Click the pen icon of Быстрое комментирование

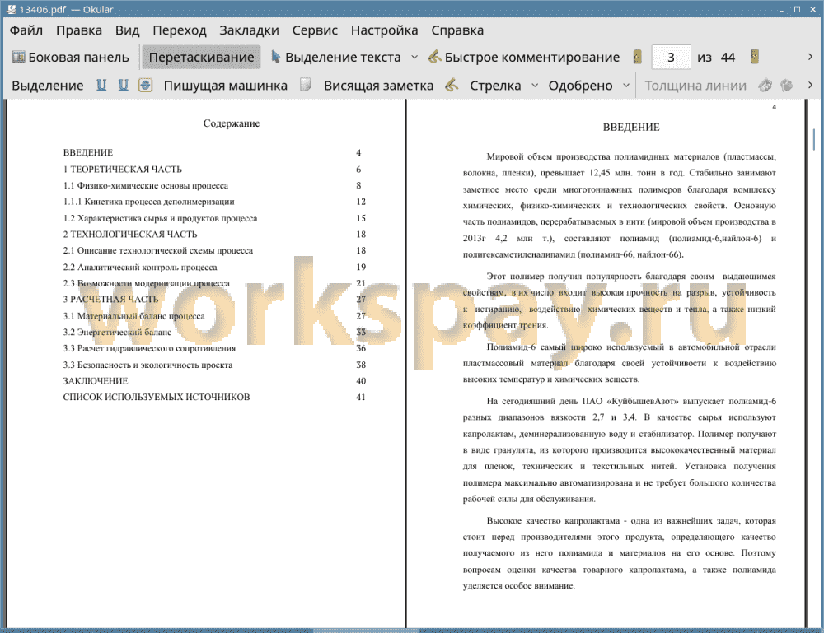click(x=434, y=57)
